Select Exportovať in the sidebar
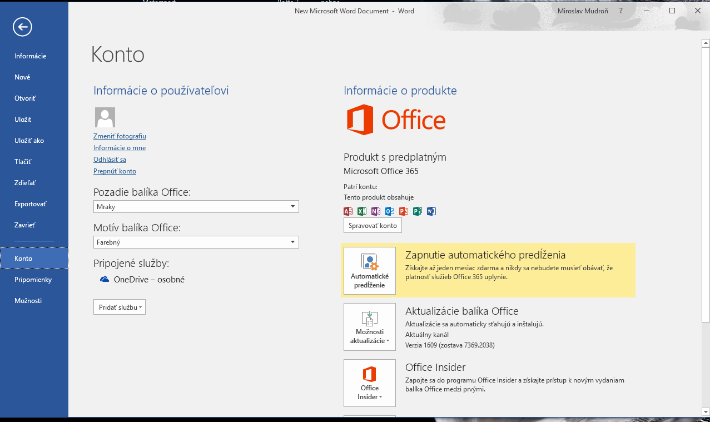The height and width of the screenshot is (422, 710). pos(34,204)
